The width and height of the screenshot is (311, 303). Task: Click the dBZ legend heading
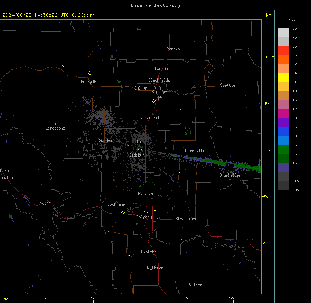(292, 19)
